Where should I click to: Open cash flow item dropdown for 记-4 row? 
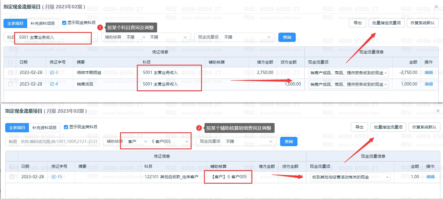click(x=349, y=84)
